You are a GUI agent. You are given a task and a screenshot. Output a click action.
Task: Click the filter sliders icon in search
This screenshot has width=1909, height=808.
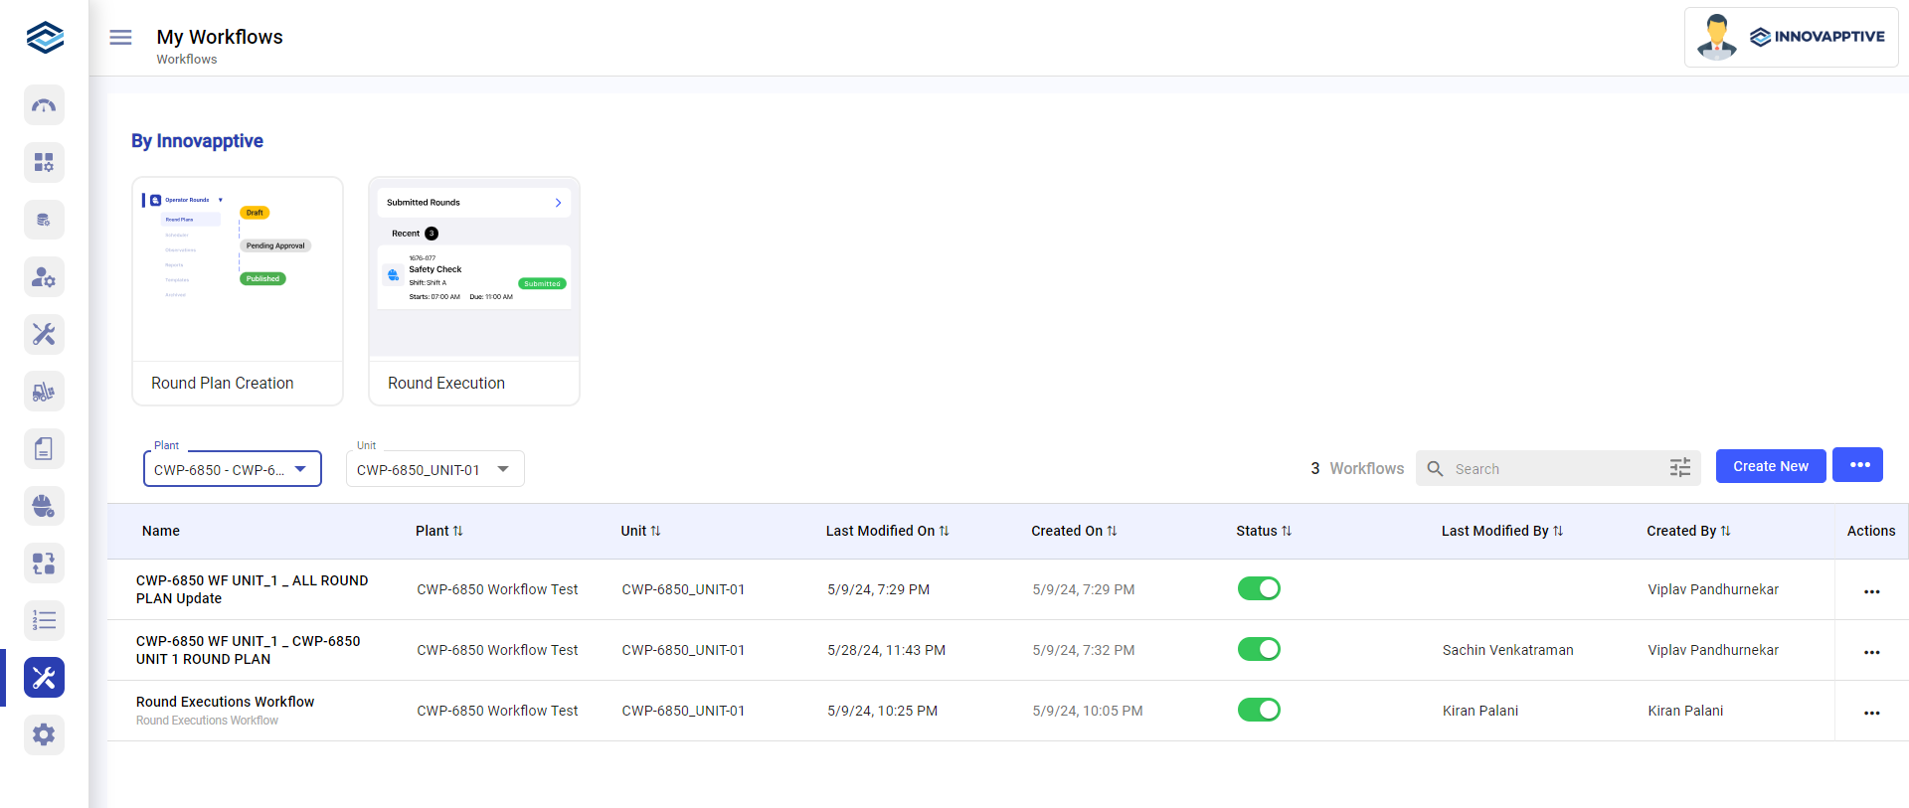(1679, 468)
